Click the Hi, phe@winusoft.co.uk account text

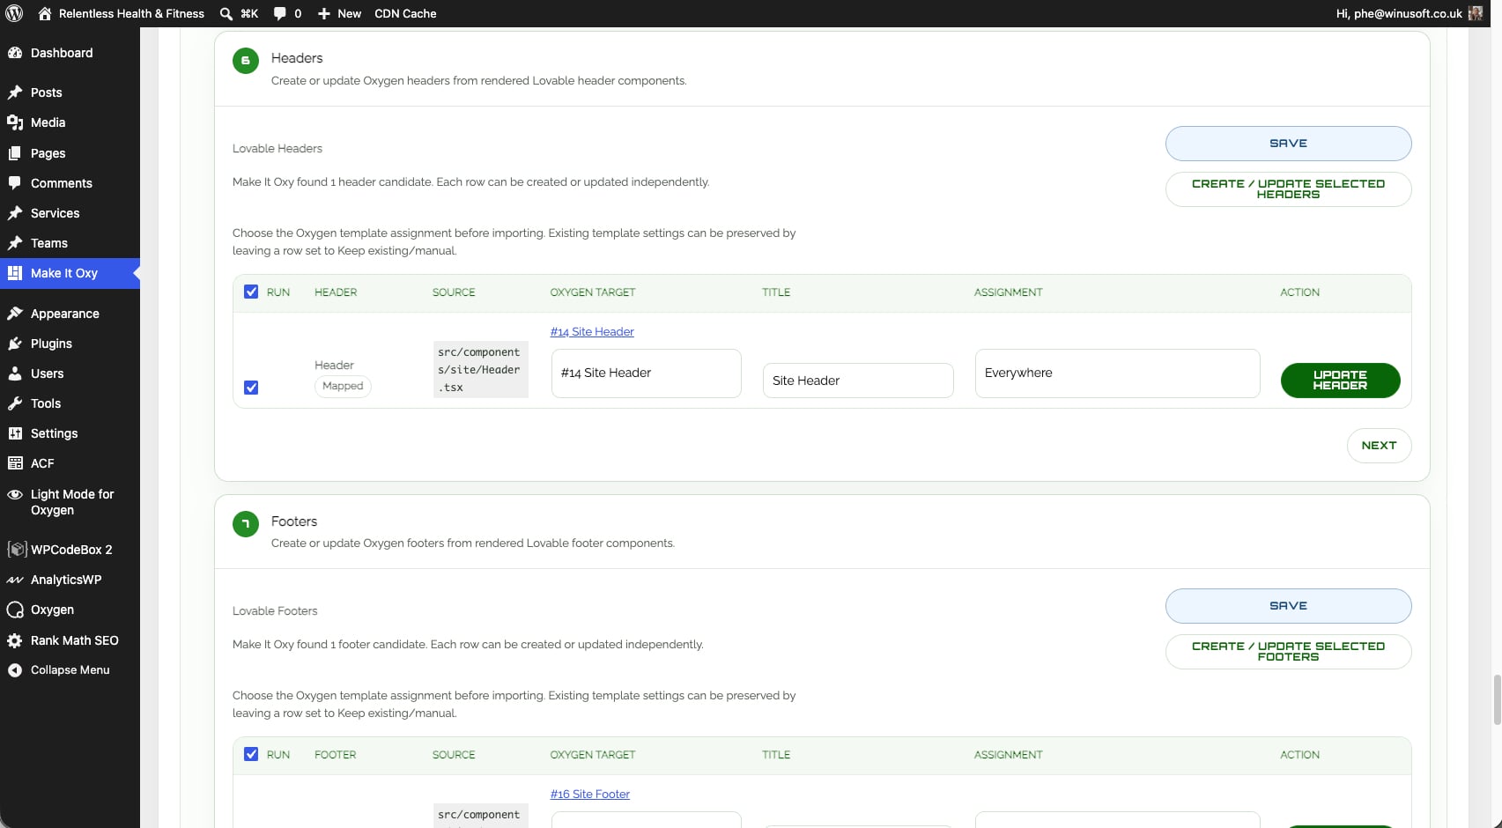click(1399, 13)
